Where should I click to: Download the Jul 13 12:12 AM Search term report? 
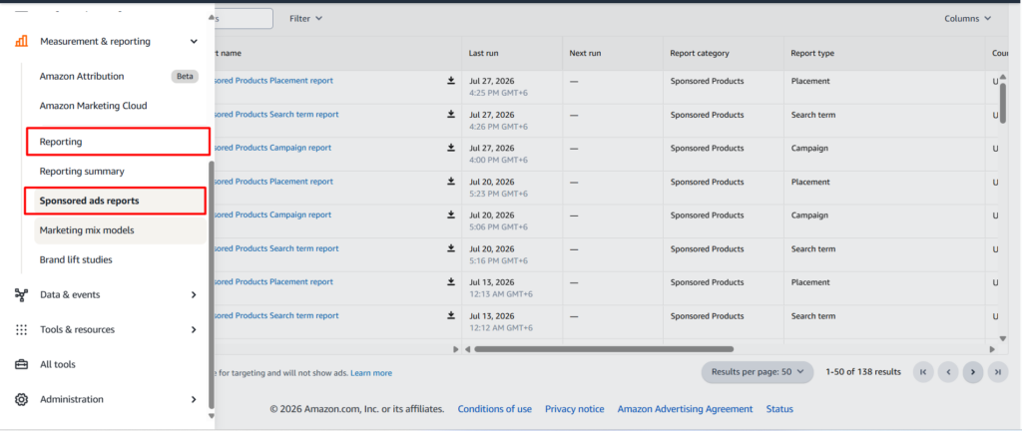click(x=450, y=315)
